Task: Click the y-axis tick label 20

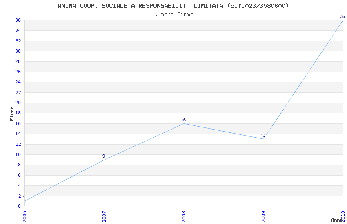Action: tap(18, 103)
